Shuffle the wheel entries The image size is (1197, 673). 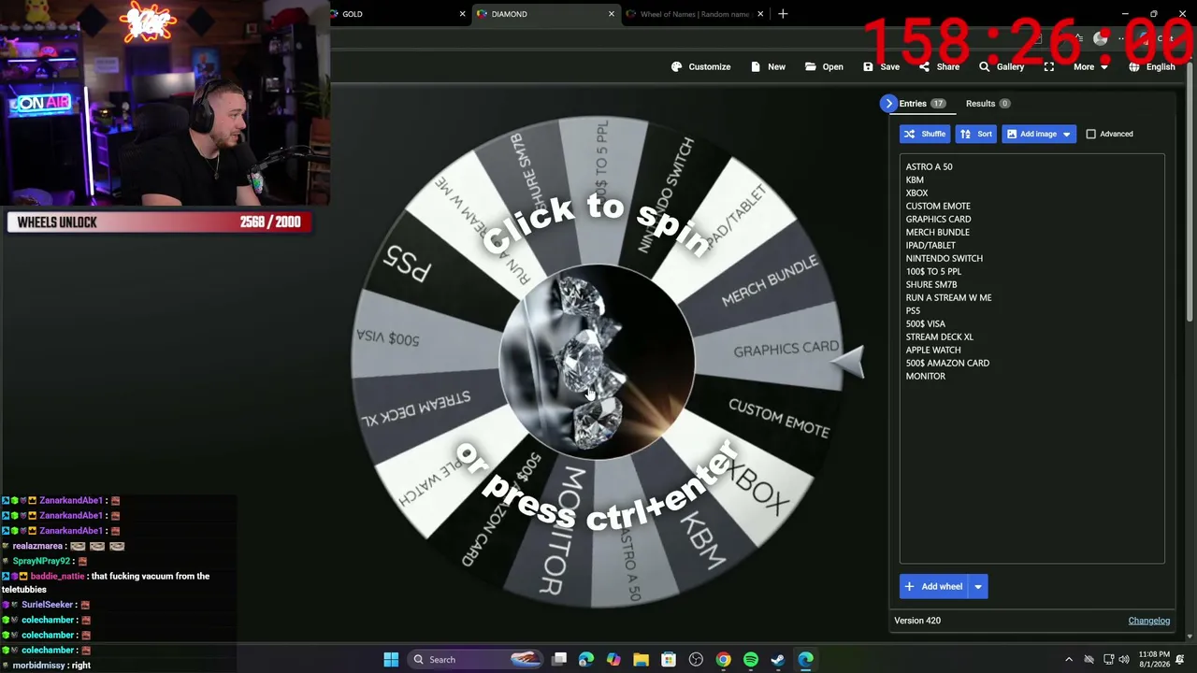[x=924, y=134]
